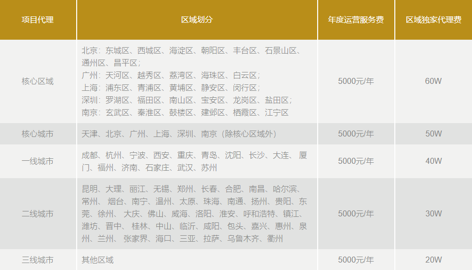Screen dimensions: 472x270
Task: Click the 其他区域 cell
Action: (x=98, y=260)
